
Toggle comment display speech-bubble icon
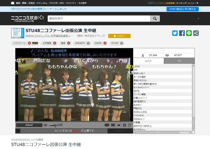107,125
